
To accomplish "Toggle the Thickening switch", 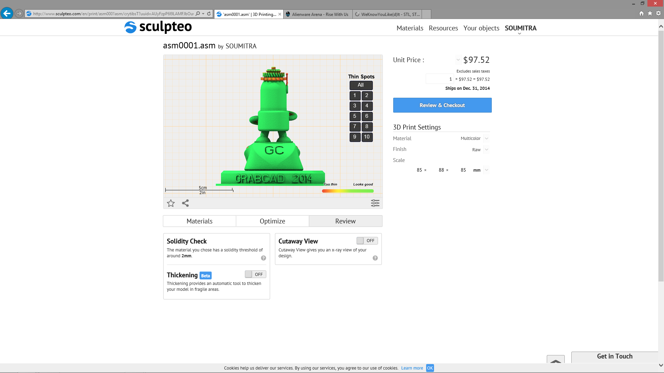I will tap(256, 274).
